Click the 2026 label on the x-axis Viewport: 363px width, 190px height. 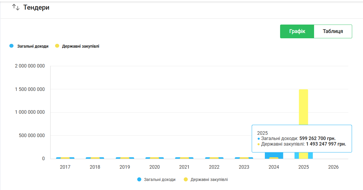click(333, 167)
